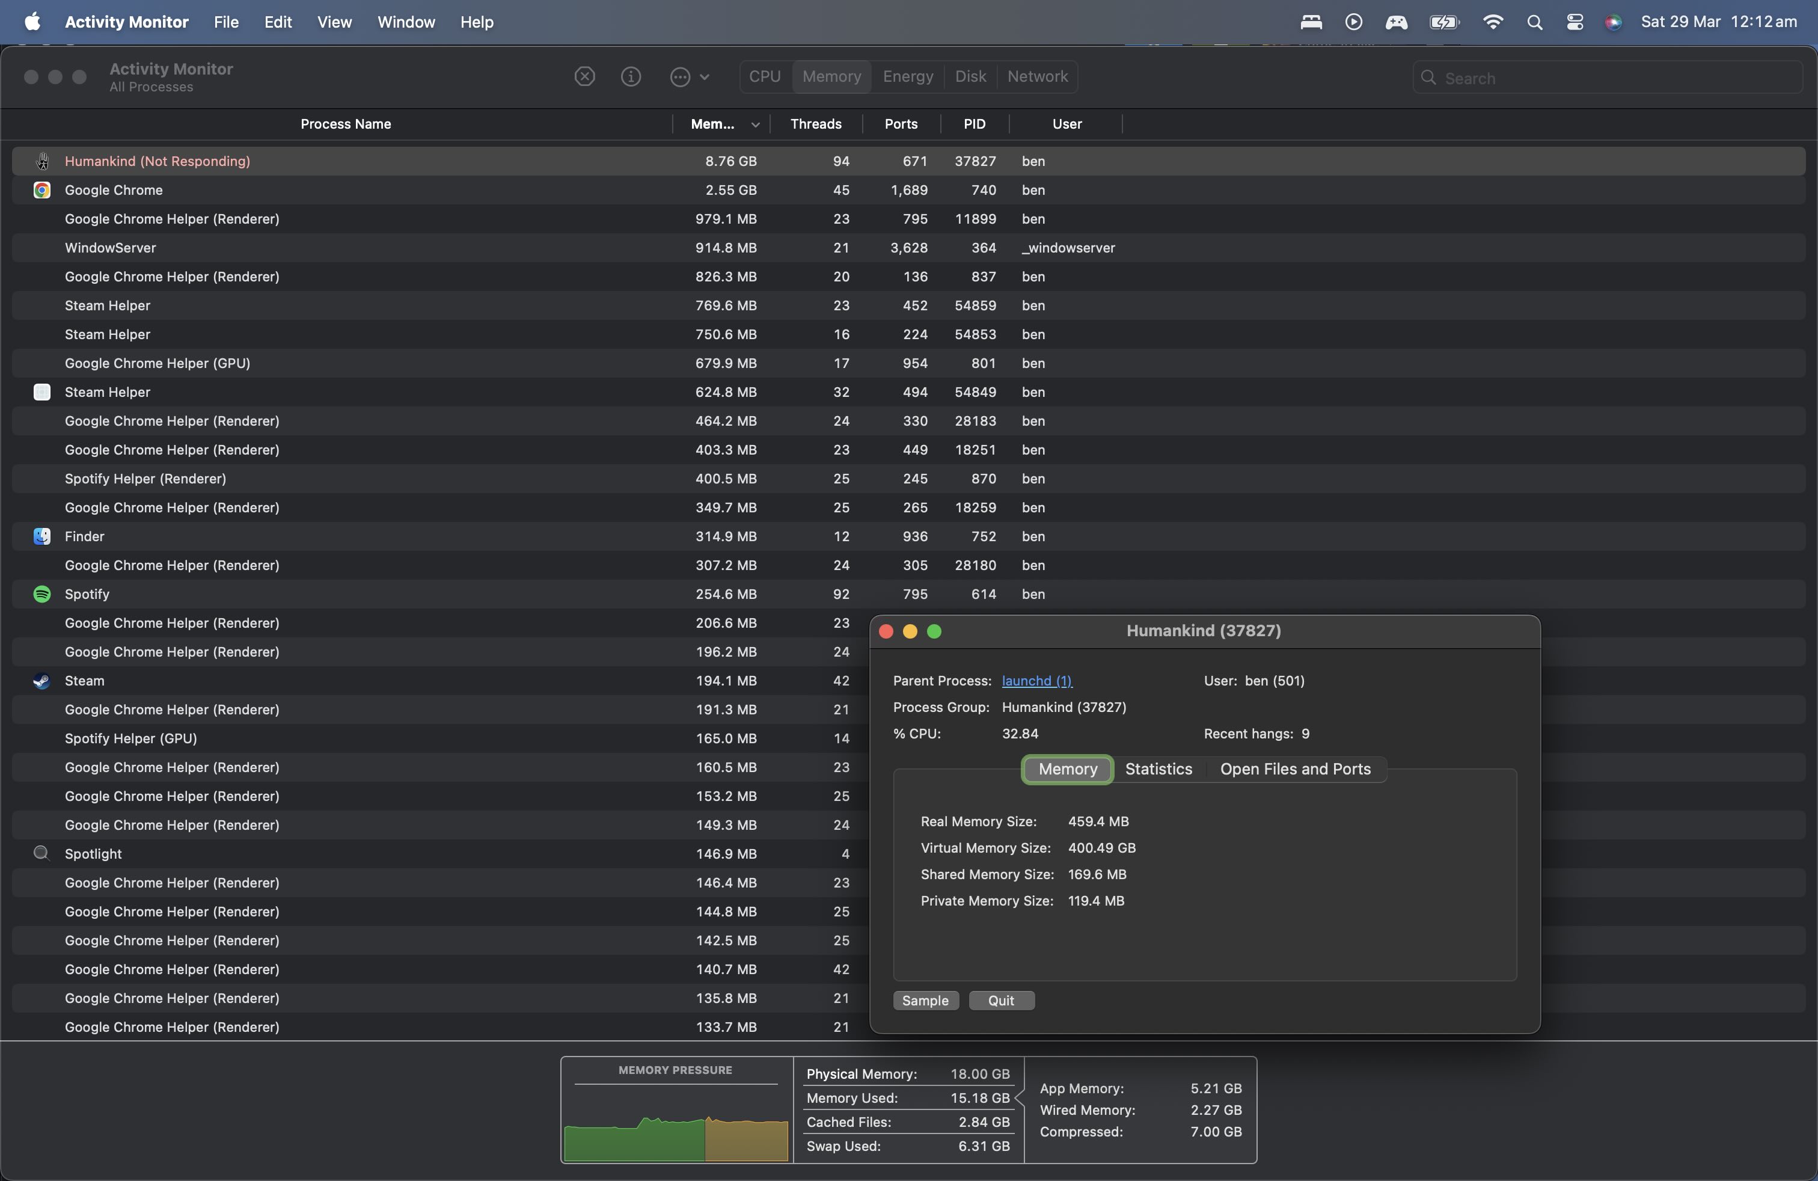Screen dimensions: 1818x1181
Task: Click the game controller icon in menu bar
Action: coord(1397,22)
